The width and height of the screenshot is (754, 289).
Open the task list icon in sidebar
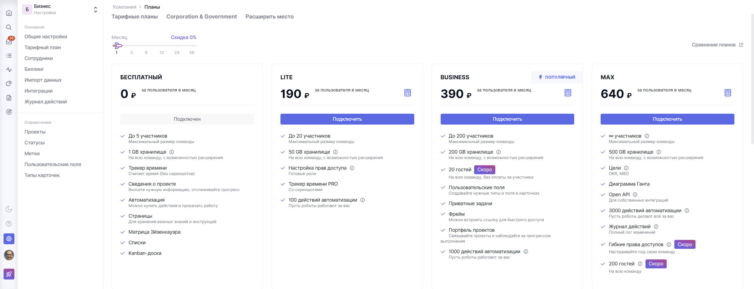click(9, 55)
